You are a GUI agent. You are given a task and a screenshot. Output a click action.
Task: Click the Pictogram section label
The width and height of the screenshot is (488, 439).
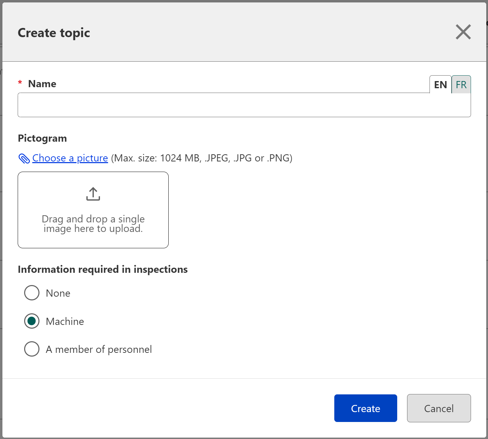coord(42,138)
